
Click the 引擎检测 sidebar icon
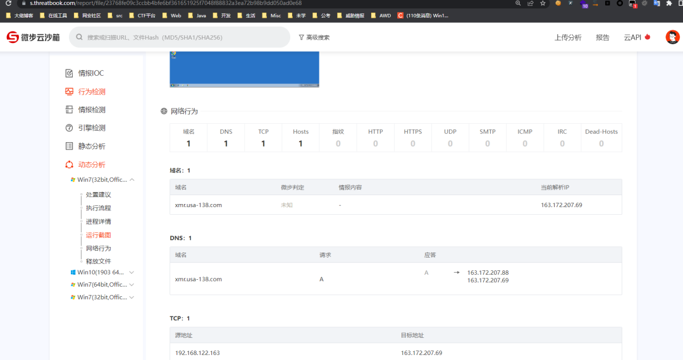pyautogui.click(x=69, y=128)
